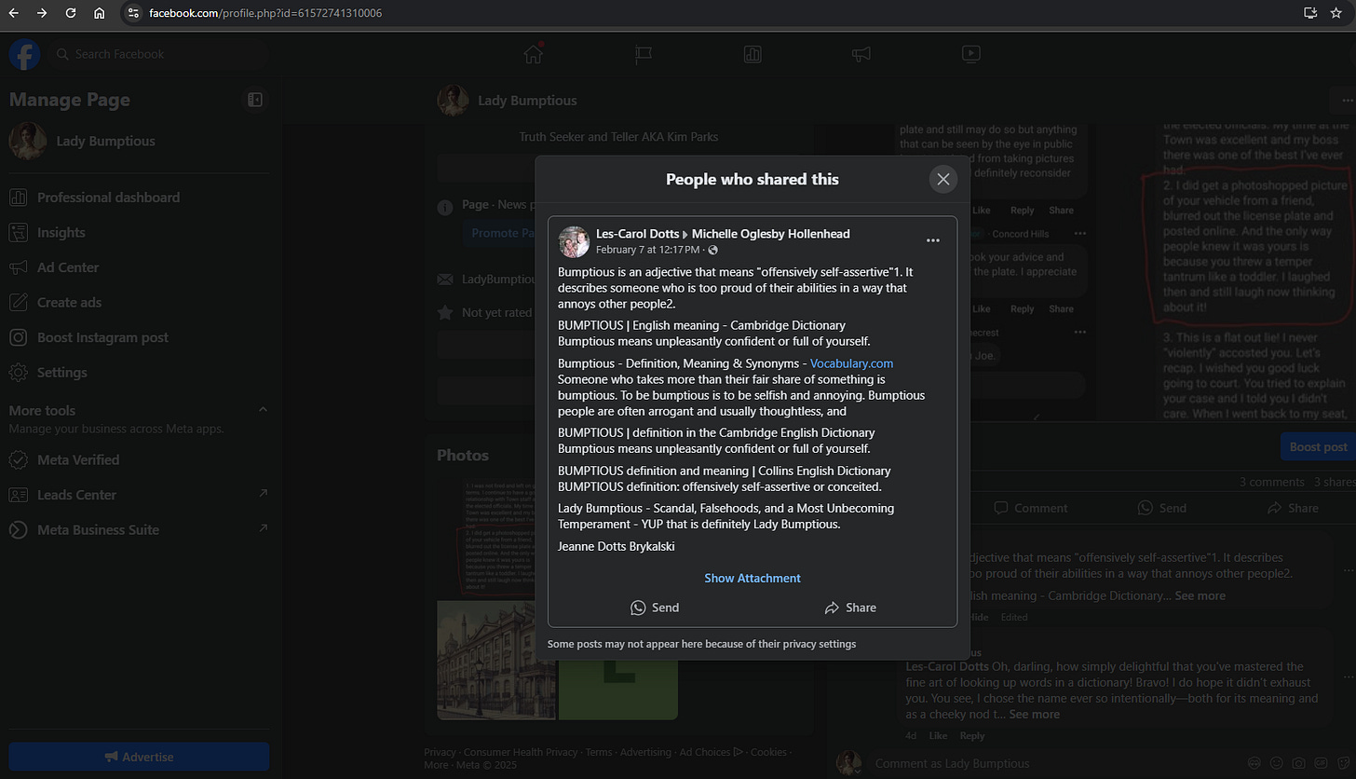This screenshot has width=1356, height=779.
Task: Go to browser home page
Action: click(99, 13)
